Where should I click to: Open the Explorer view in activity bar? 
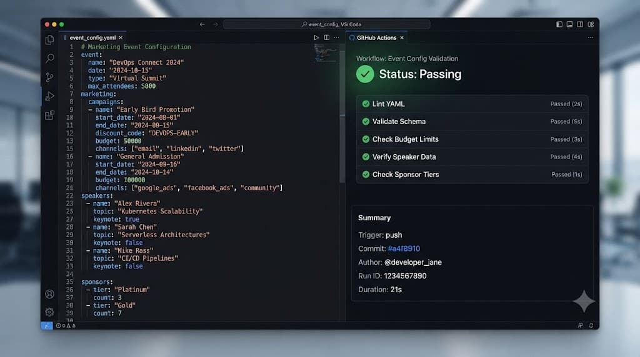49,39
